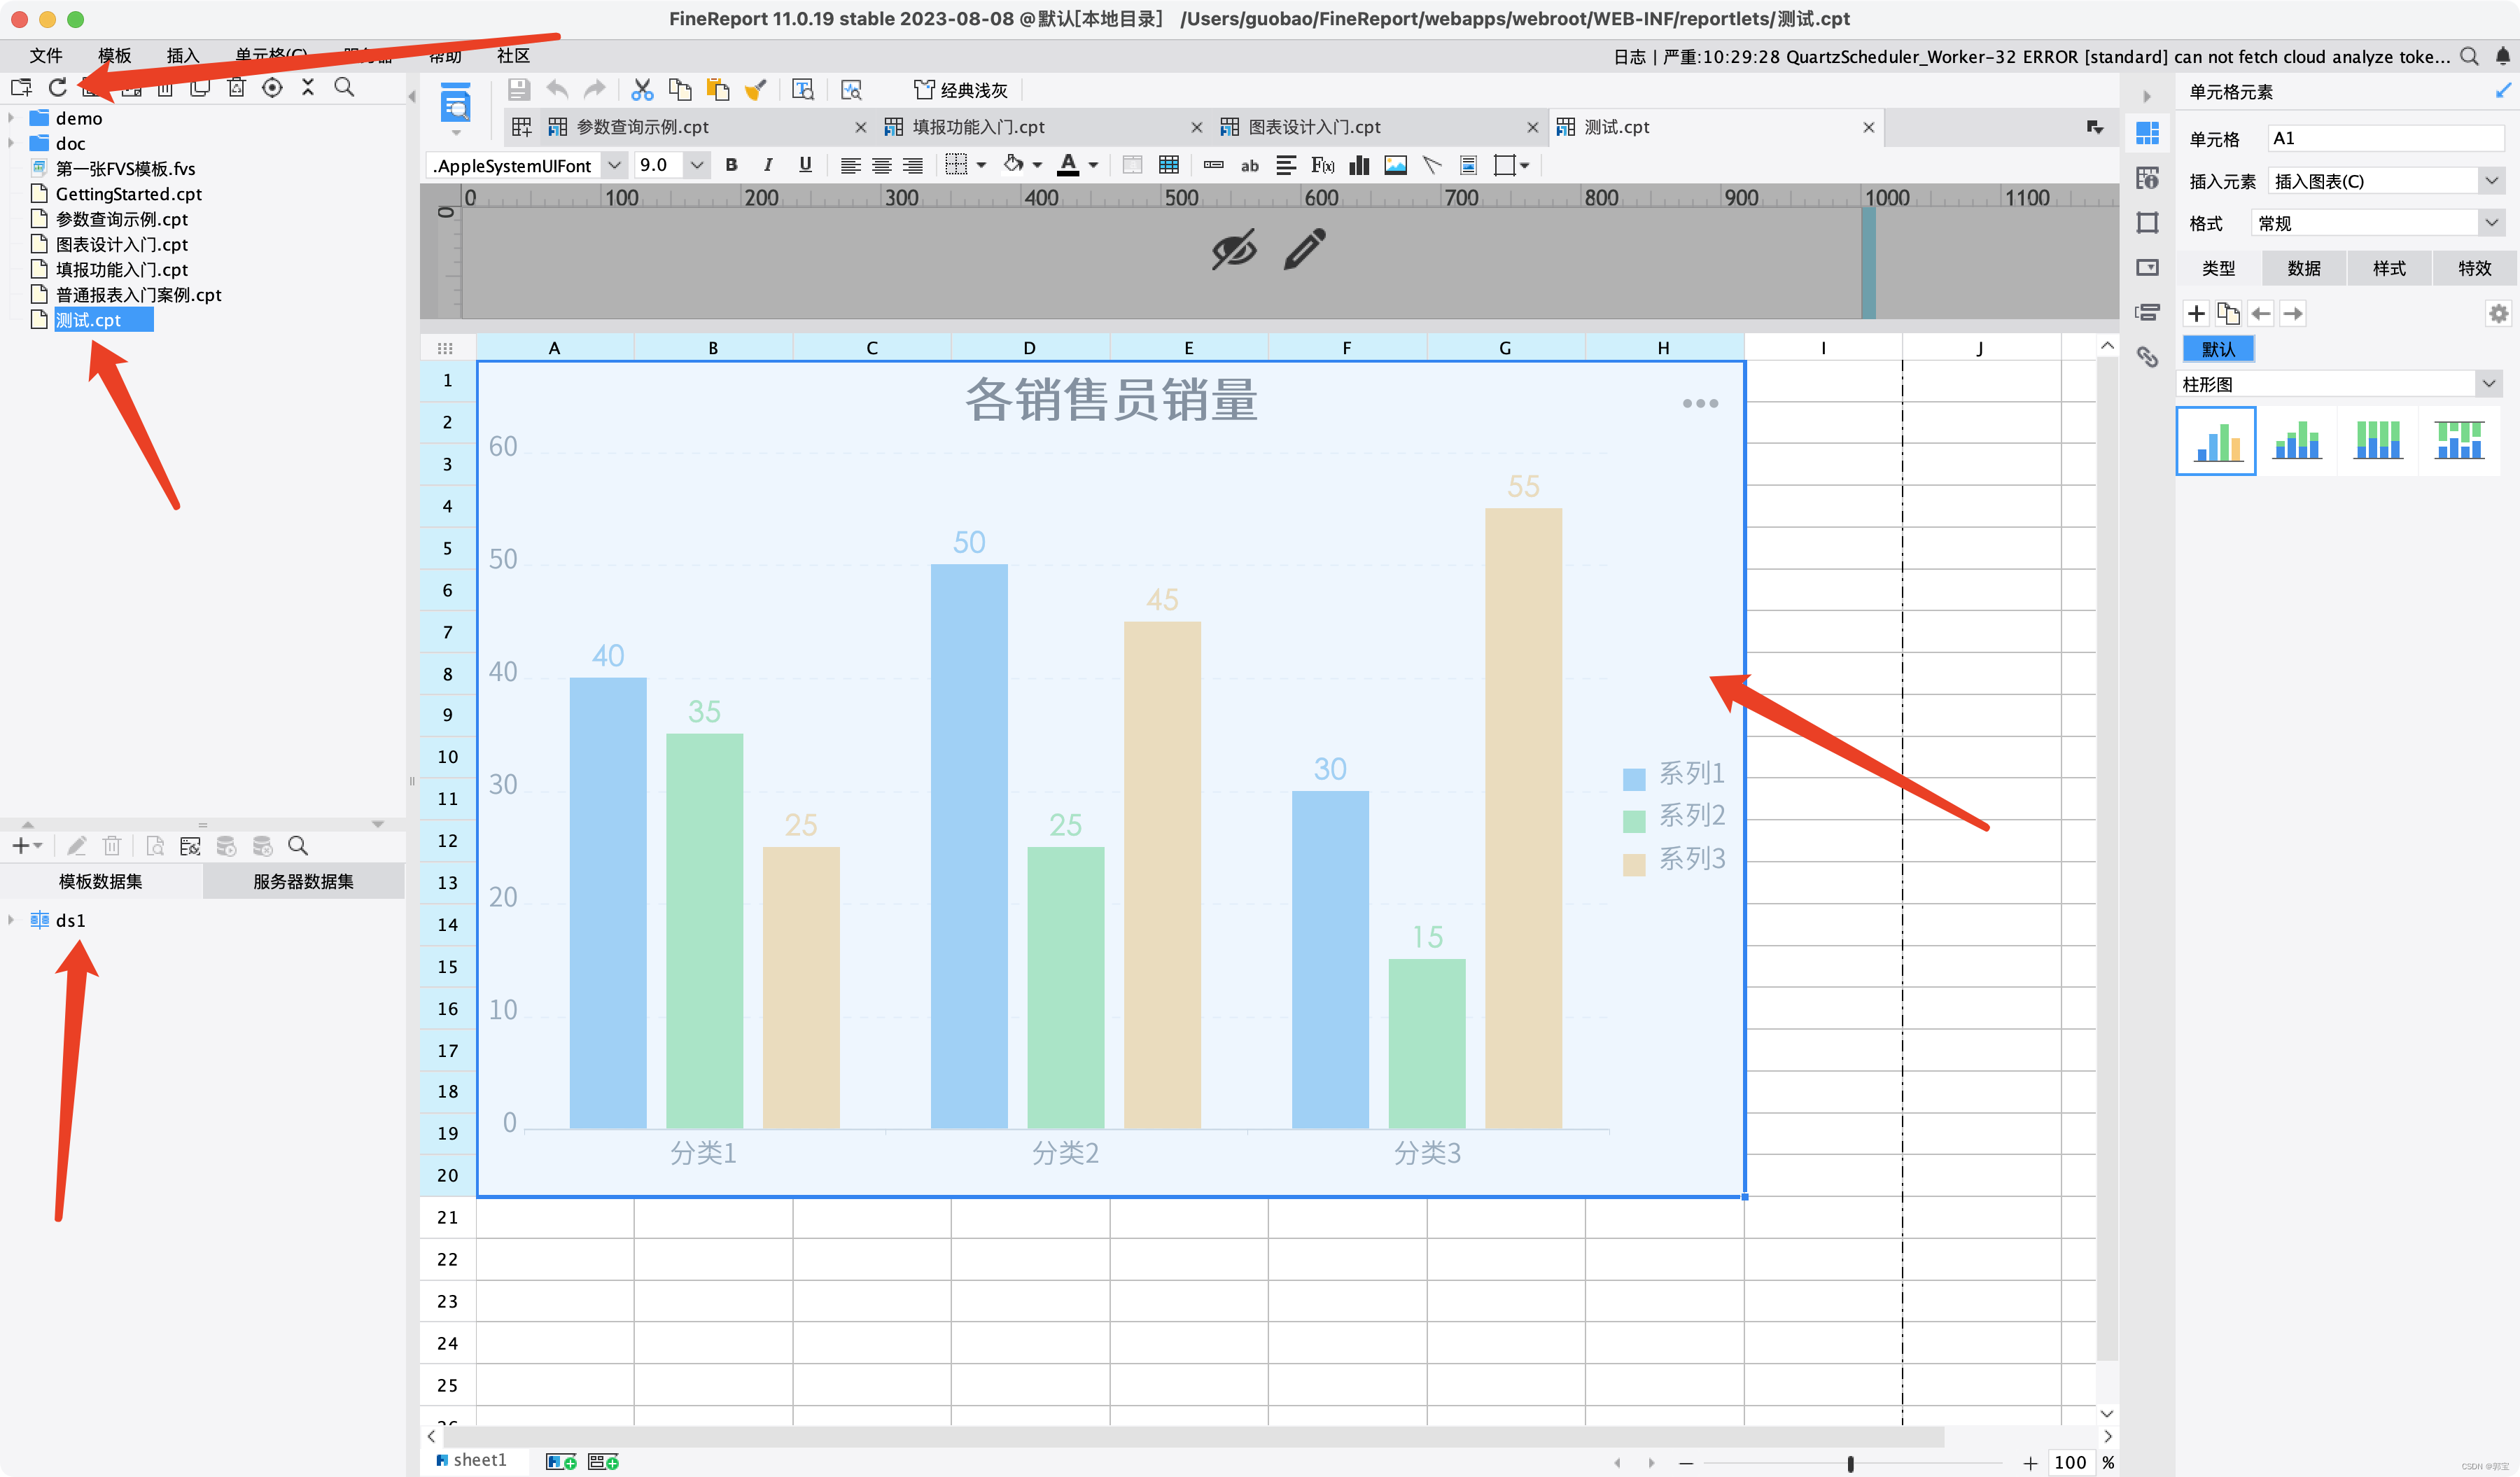2520x1477 pixels.
Task: Switch to the 图表设计入门.cpt tab
Action: (x=1314, y=127)
